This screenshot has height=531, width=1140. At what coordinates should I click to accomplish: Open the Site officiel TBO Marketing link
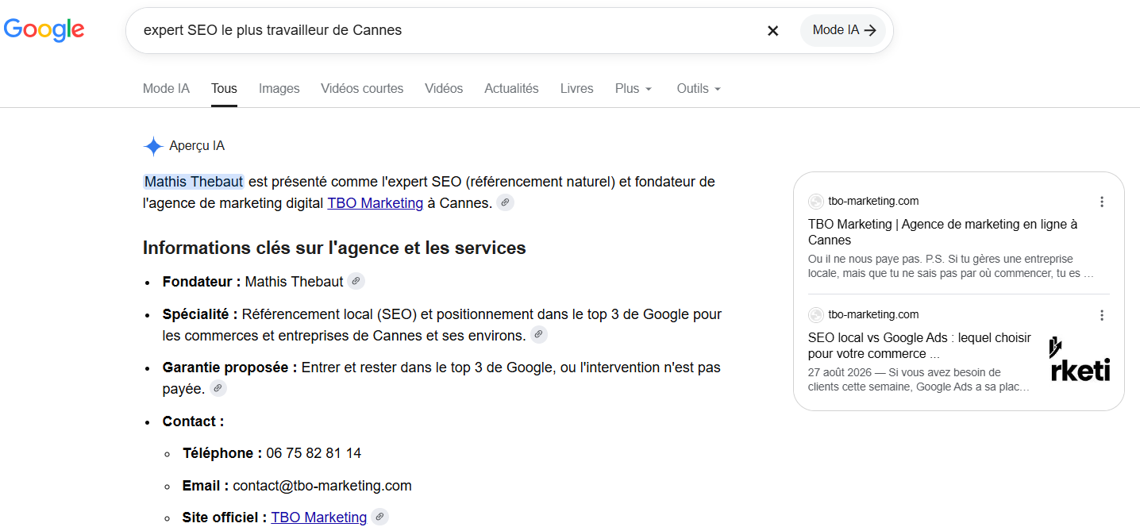pyautogui.click(x=319, y=518)
